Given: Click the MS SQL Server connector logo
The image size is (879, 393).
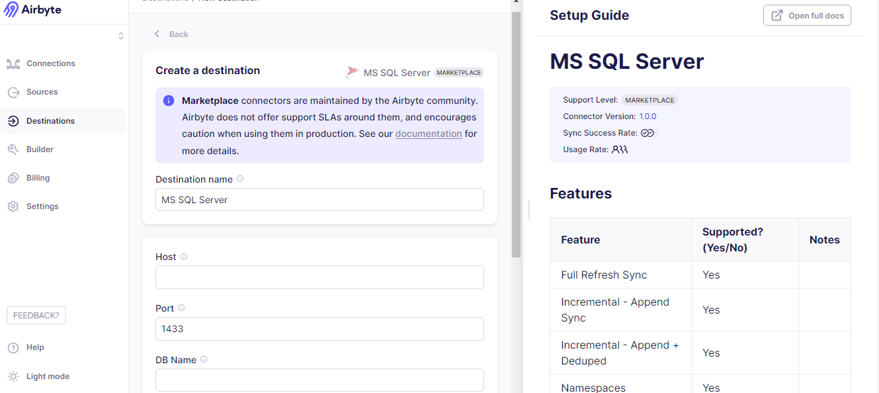Looking at the screenshot, I should click(353, 73).
